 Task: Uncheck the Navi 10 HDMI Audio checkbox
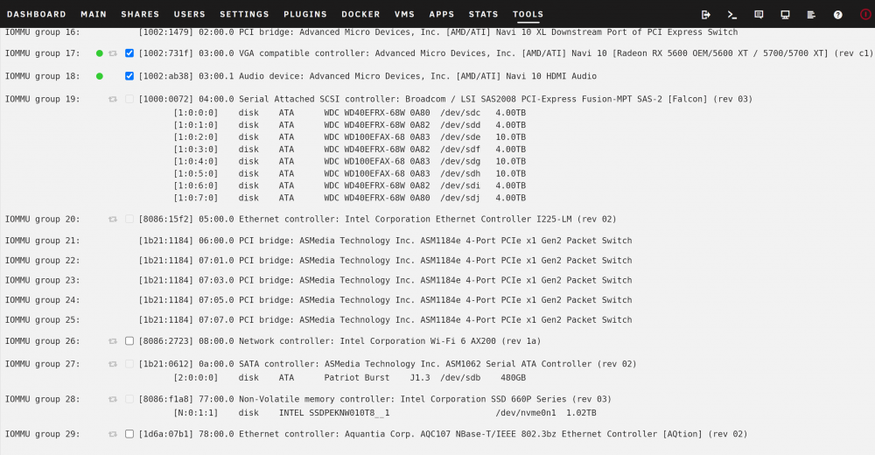pos(129,76)
